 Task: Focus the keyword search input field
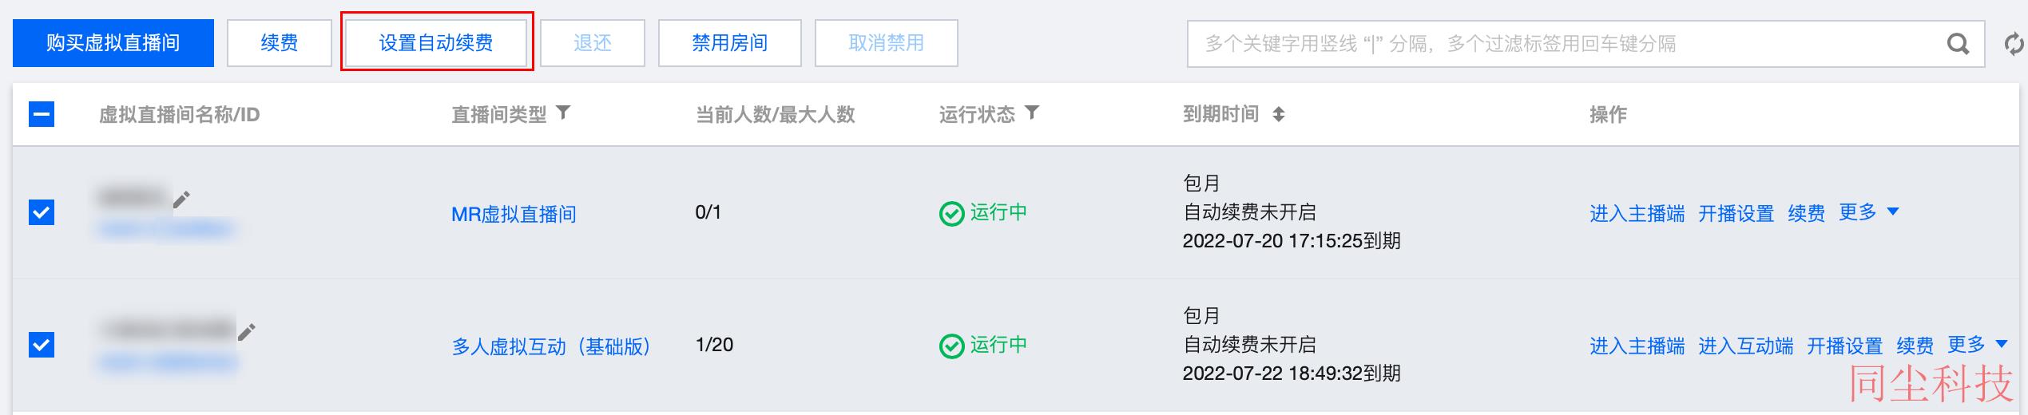[x=1566, y=44]
